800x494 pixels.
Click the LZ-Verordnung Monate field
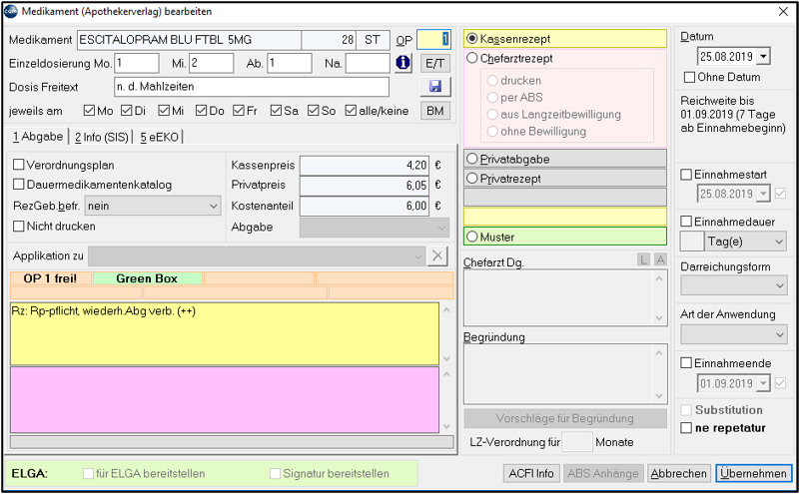tap(577, 442)
